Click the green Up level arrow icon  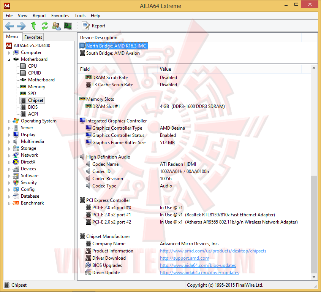pos(33,26)
